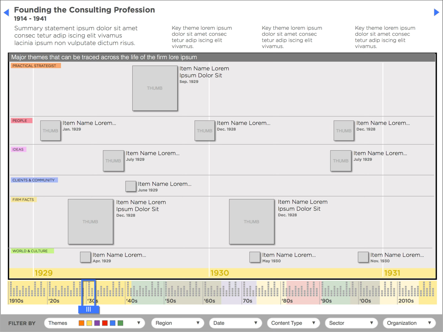This screenshot has width=443, height=332.
Task: Go to the next era with right arrow
Action: (x=436, y=12)
